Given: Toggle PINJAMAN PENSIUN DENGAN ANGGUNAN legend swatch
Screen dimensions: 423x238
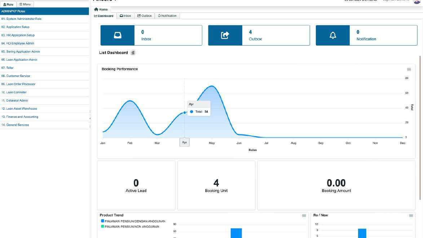Looking at the screenshot, I should coord(102,221).
